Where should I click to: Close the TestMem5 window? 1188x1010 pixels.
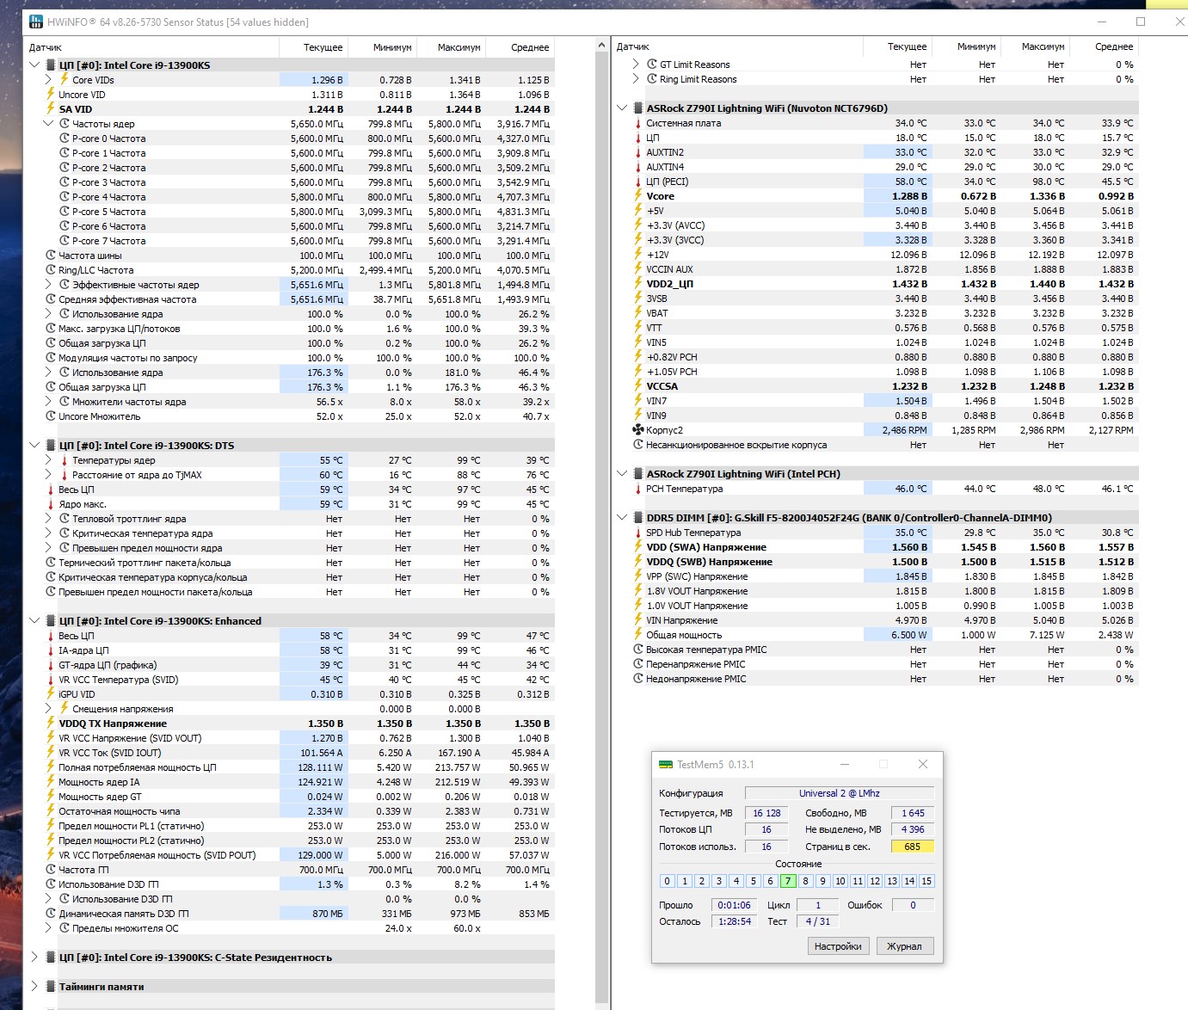click(923, 764)
